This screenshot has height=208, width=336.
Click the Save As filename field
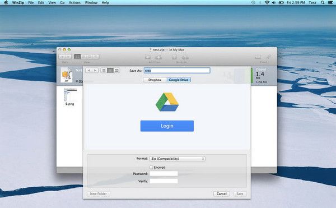pos(177,71)
